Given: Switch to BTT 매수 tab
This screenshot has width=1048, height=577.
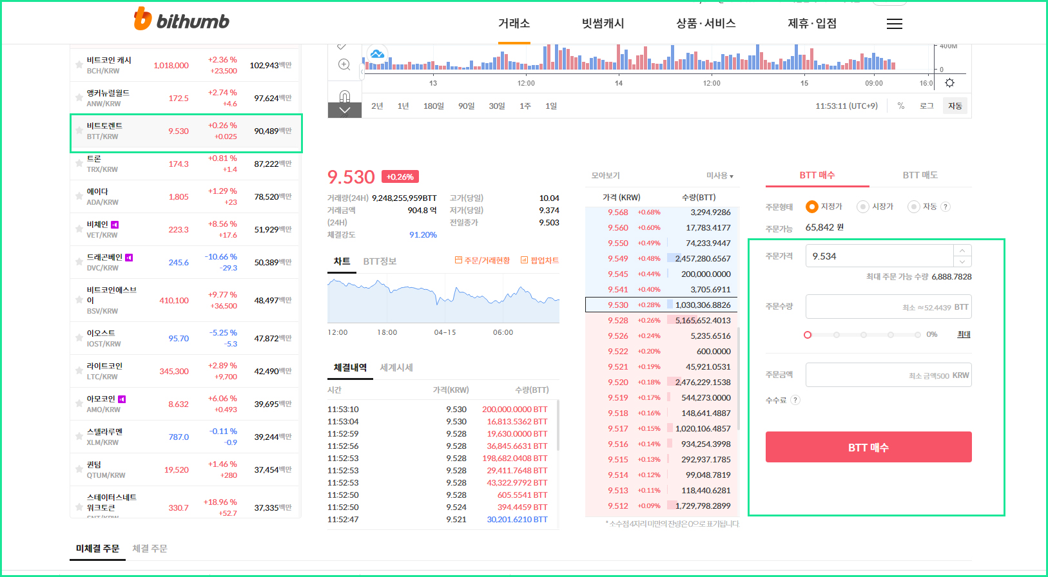Looking at the screenshot, I should click(x=817, y=175).
